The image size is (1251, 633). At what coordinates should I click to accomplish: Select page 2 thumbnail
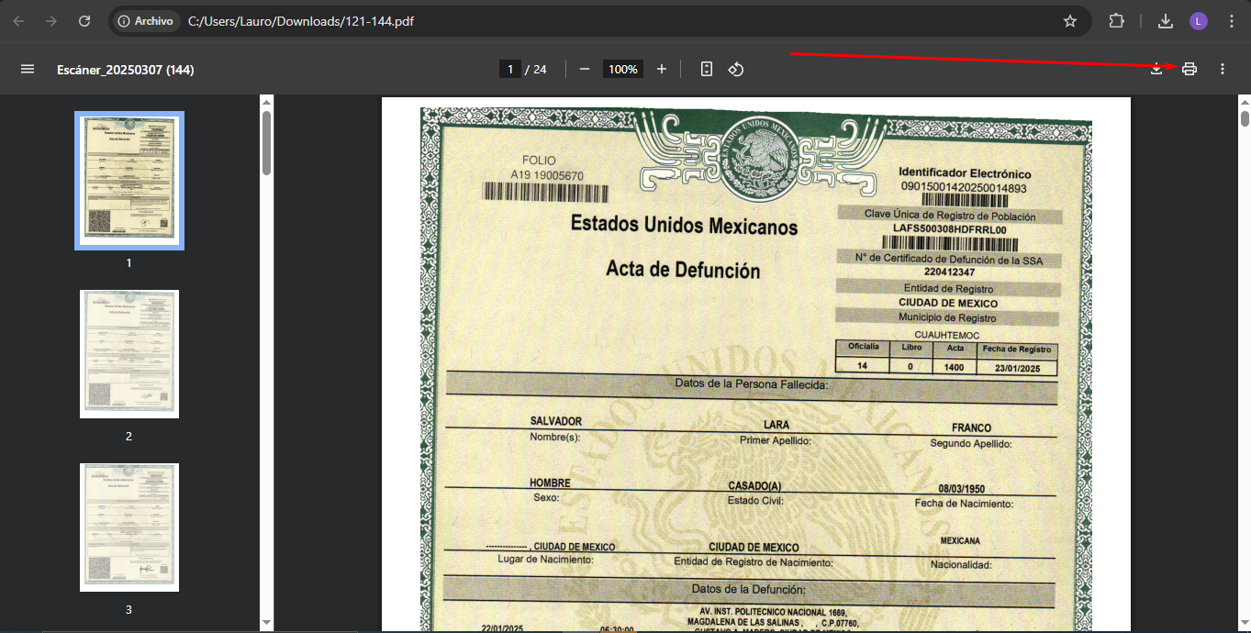(x=128, y=354)
